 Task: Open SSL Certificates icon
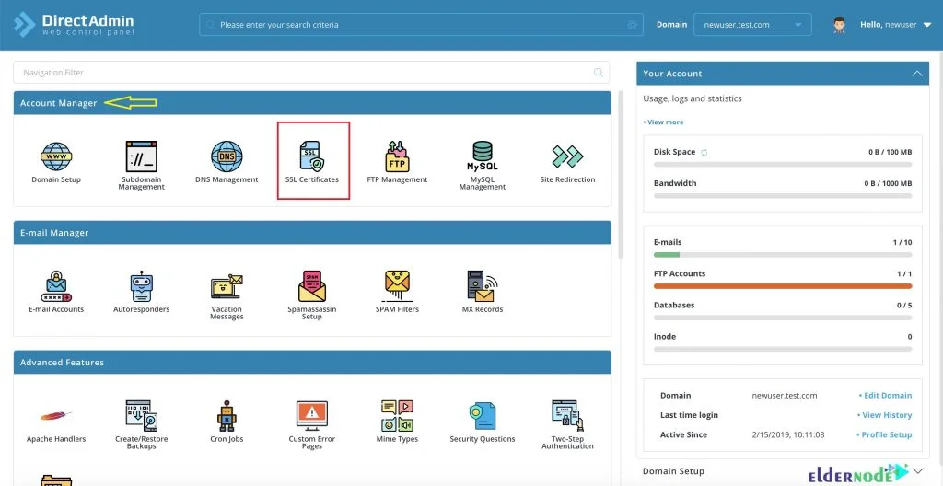[x=312, y=158]
